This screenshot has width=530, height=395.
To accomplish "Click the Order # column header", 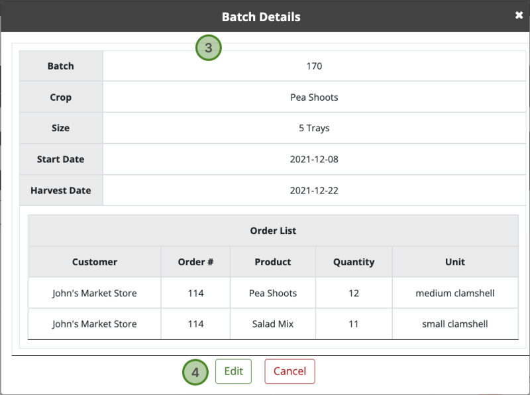I will (x=195, y=262).
